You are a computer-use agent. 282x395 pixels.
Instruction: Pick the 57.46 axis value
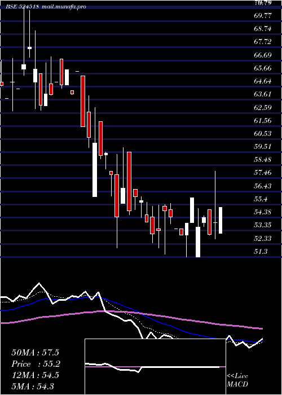pos(263,173)
